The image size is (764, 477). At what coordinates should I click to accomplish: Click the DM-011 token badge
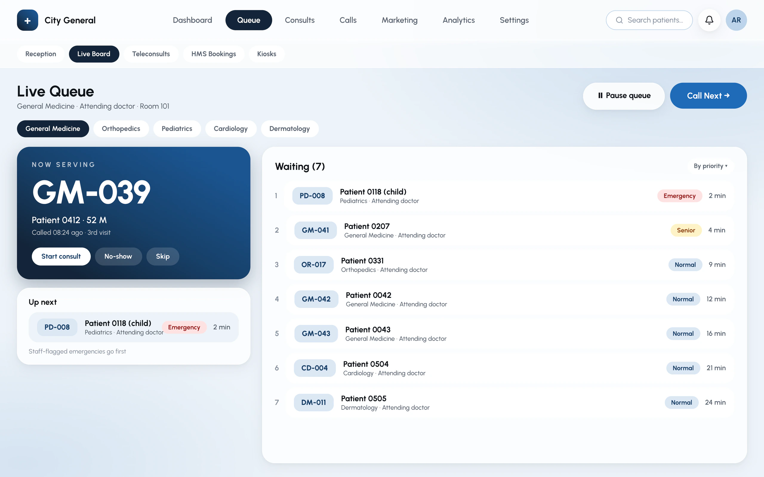tap(313, 402)
